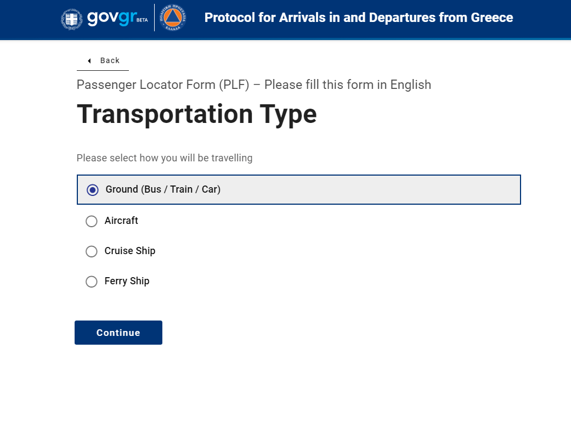
Task: Click the Passenger Locator Form (PLF) subtitle
Action: coord(254,85)
